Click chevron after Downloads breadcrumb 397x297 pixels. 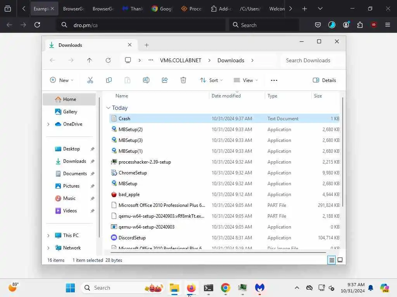coord(252,60)
